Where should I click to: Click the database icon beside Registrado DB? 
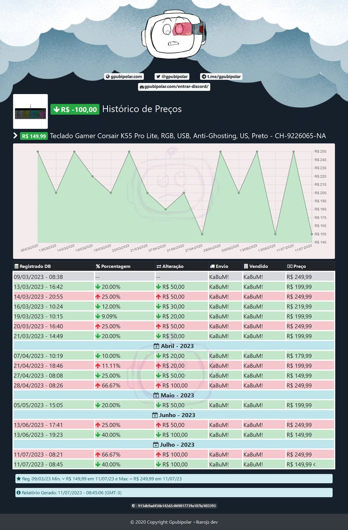coord(17,266)
